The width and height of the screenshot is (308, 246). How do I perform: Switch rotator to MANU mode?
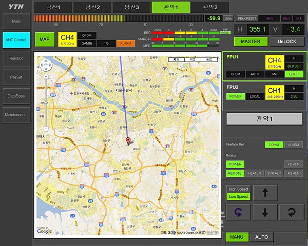click(237, 237)
